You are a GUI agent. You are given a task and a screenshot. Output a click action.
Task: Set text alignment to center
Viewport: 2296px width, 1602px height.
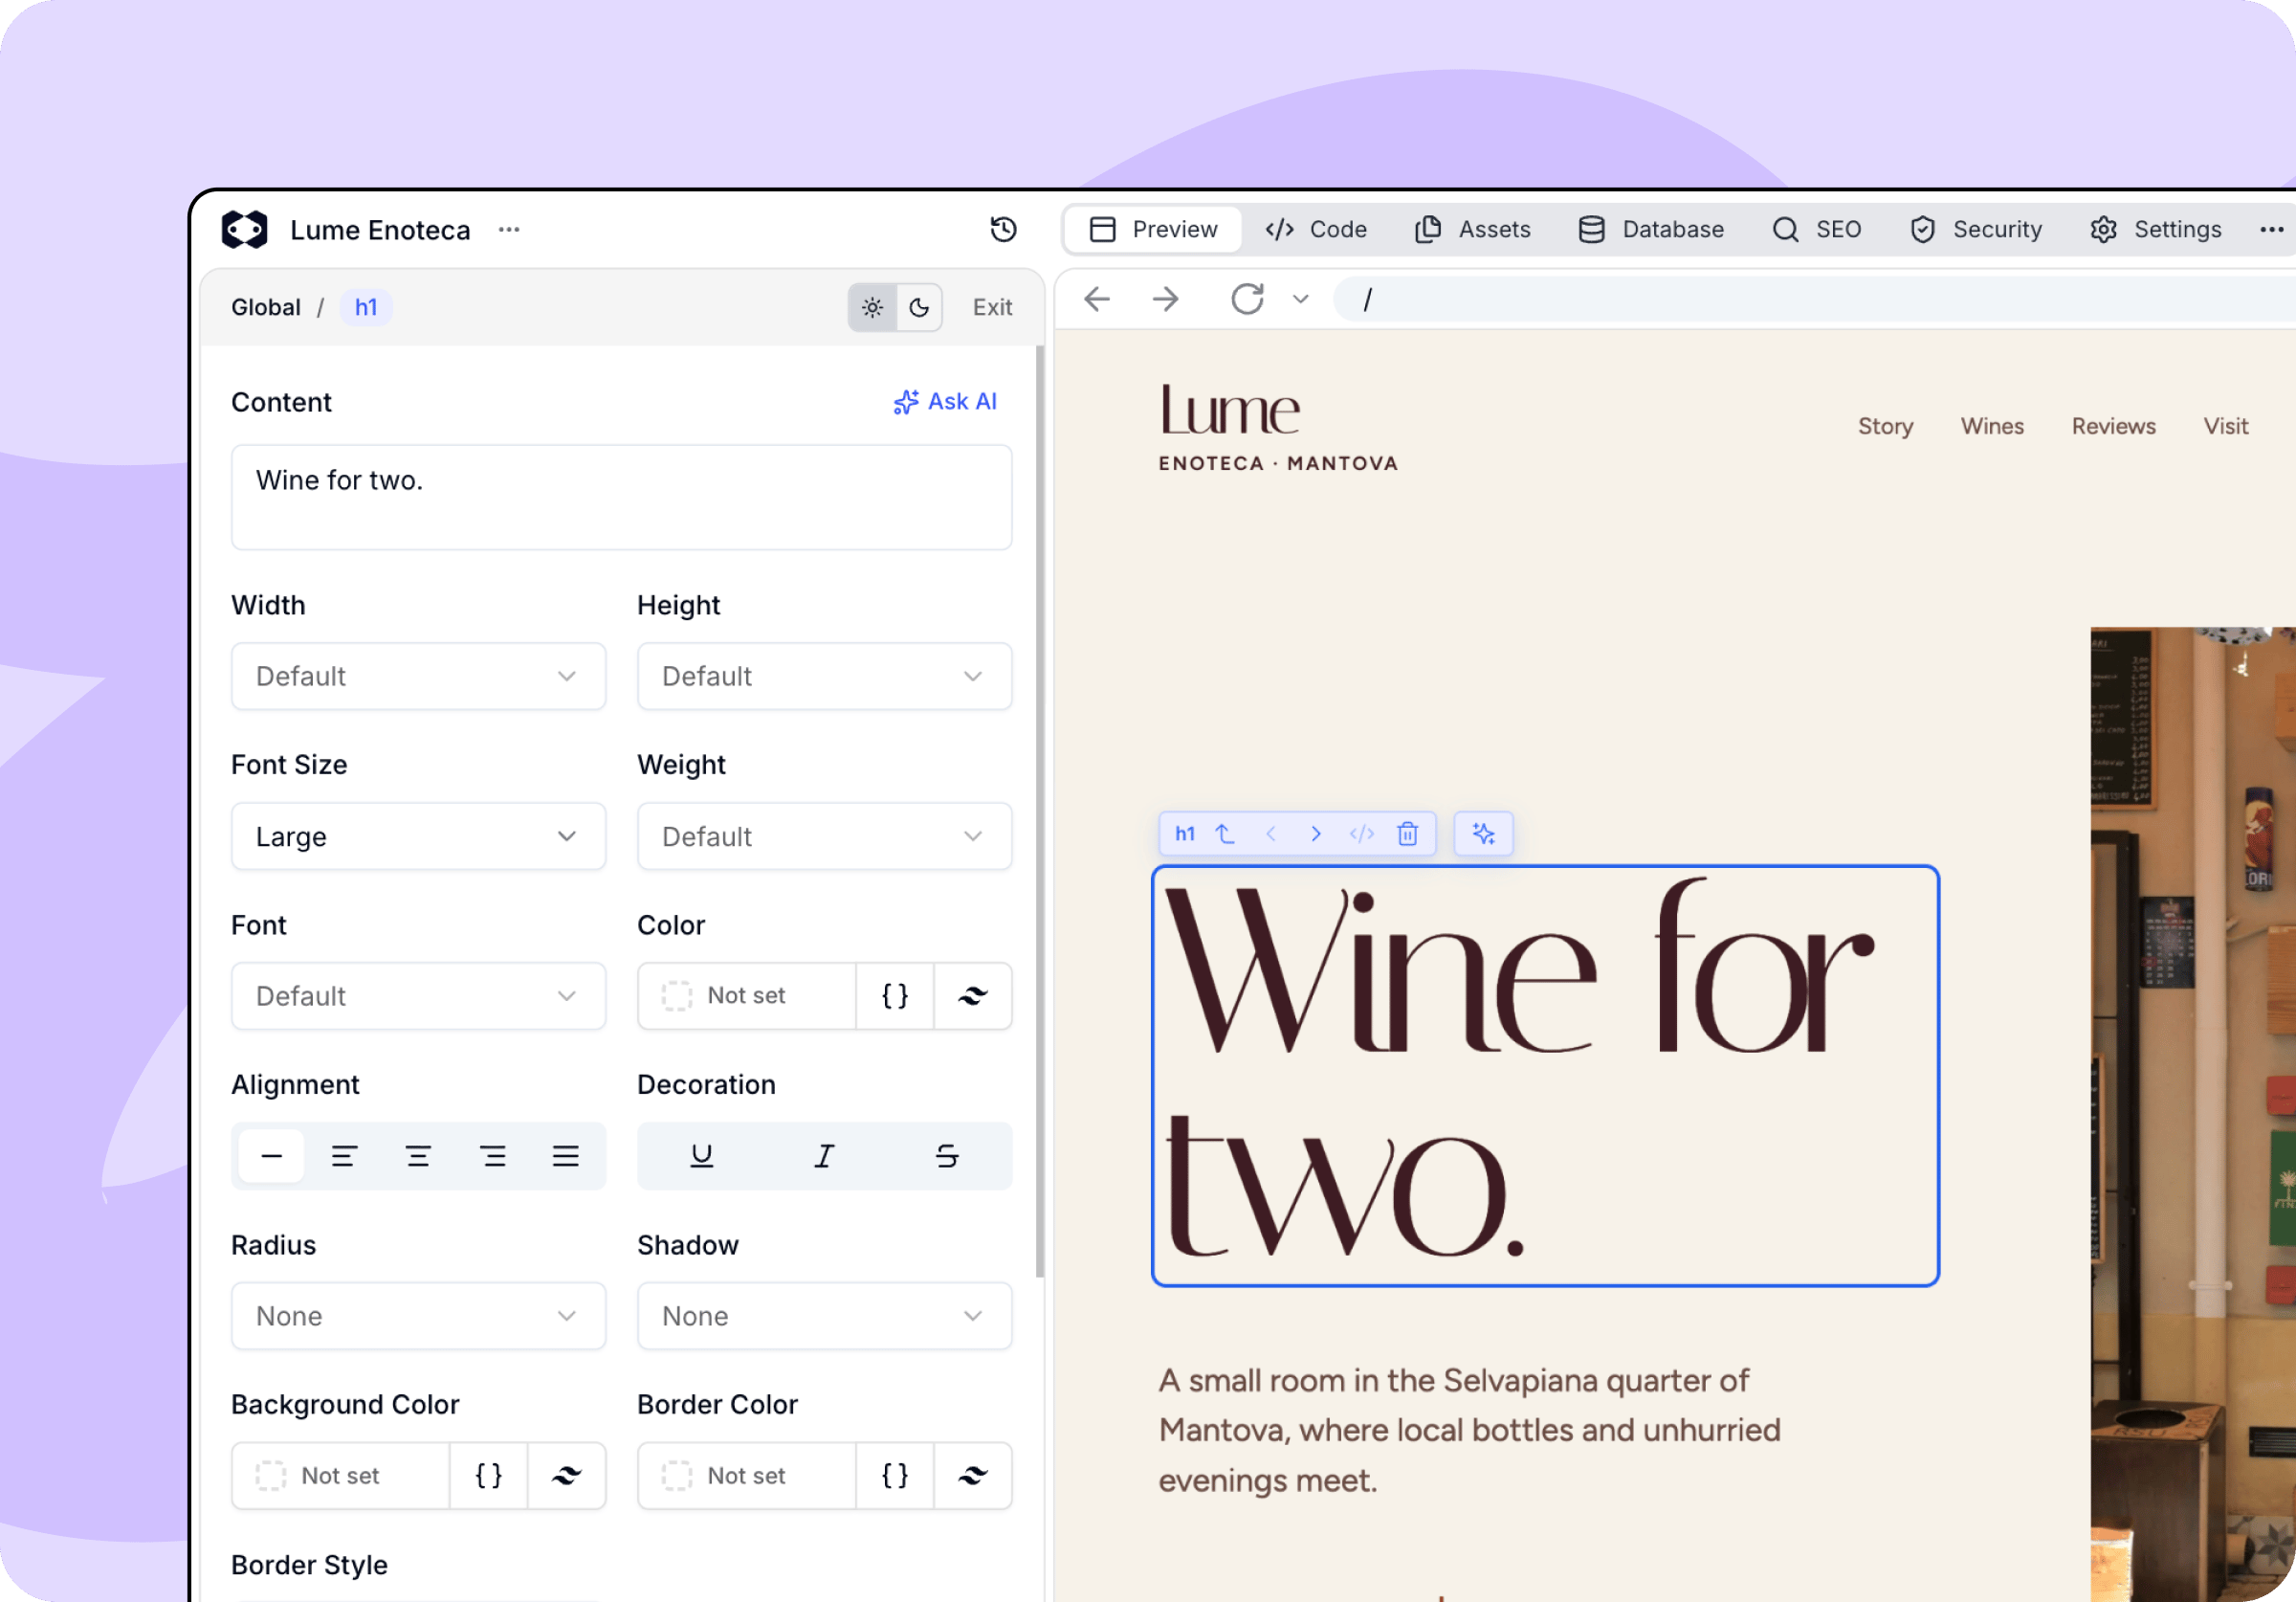tap(418, 1157)
